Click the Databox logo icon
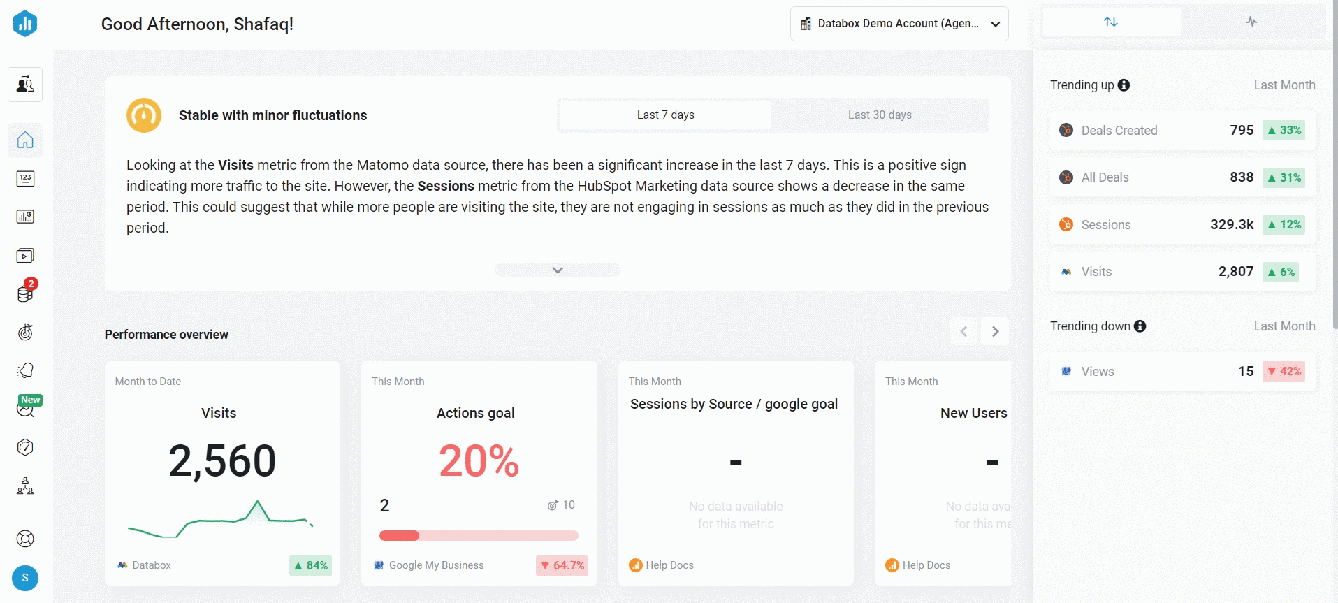1338x603 pixels. pos(25,24)
